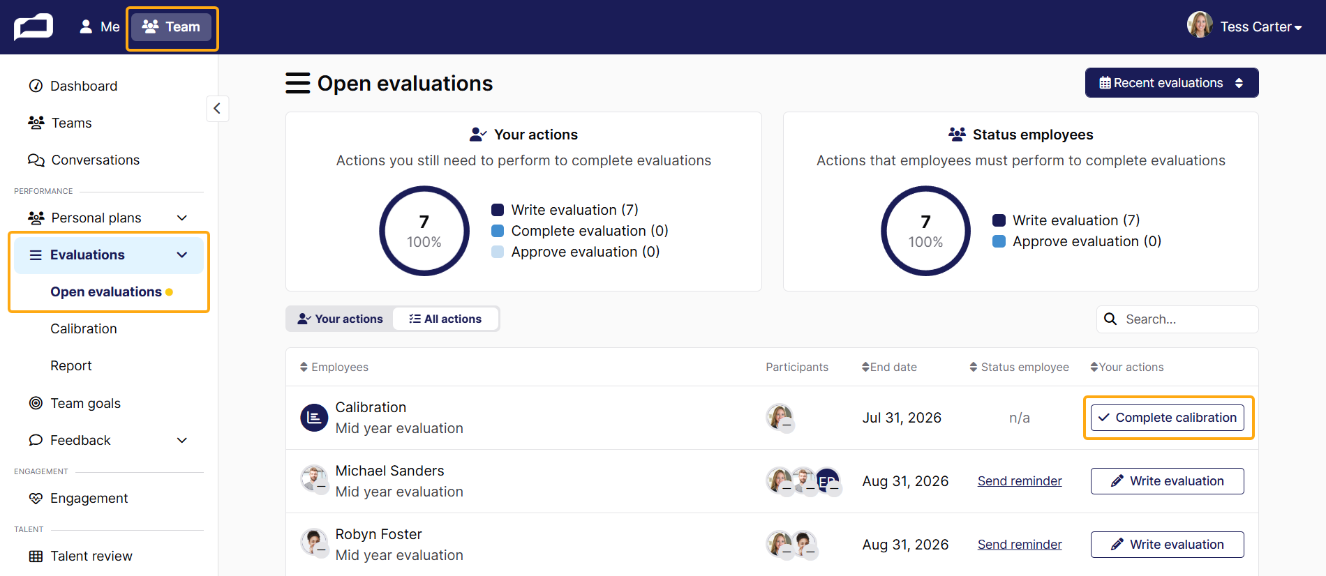Click the Your actions donut chart

point(424,231)
